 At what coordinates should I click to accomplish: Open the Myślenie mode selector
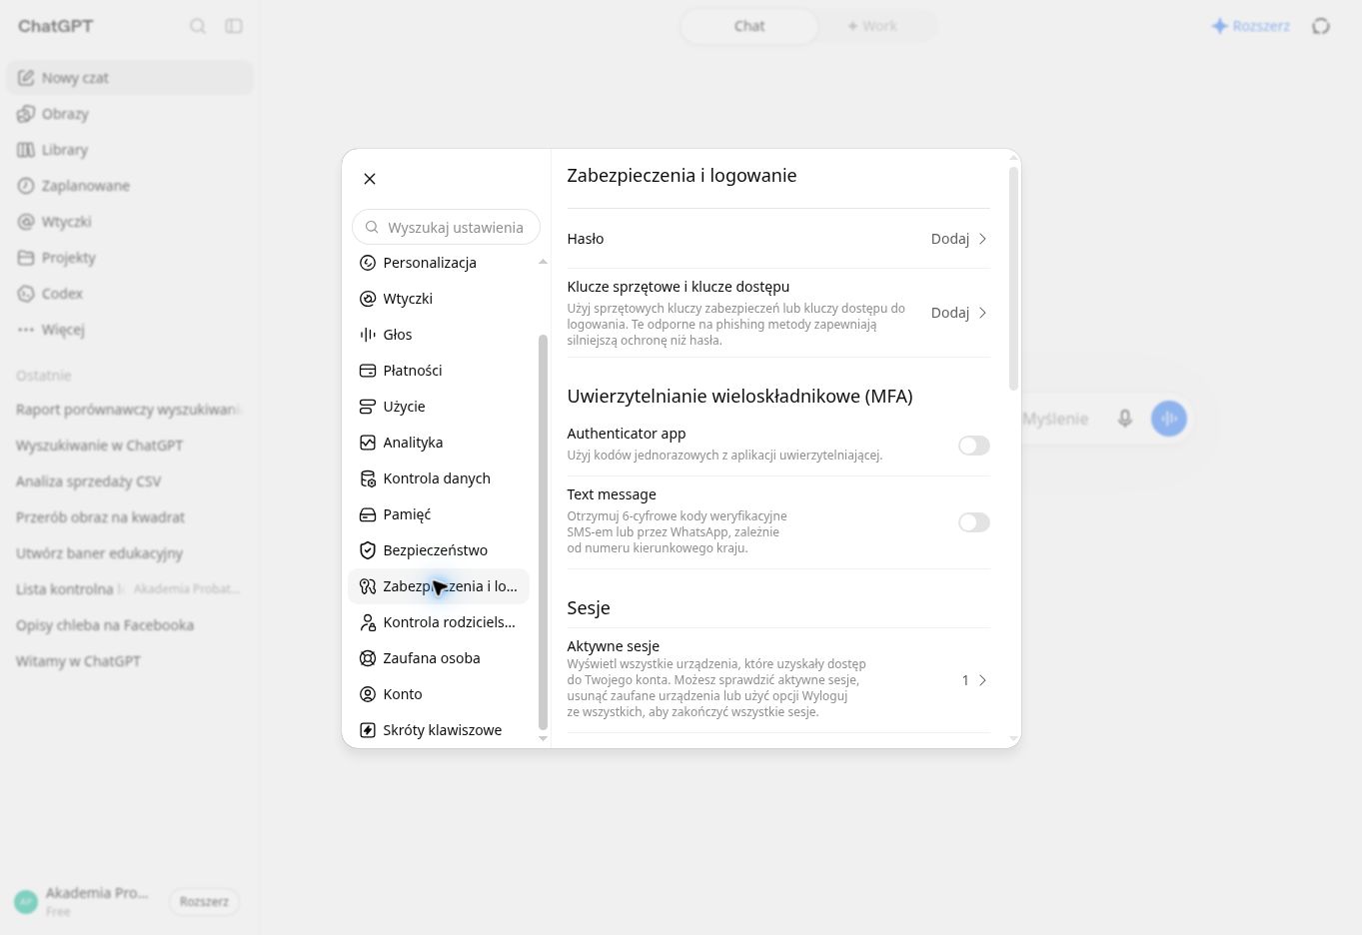(x=1055, y=419)
